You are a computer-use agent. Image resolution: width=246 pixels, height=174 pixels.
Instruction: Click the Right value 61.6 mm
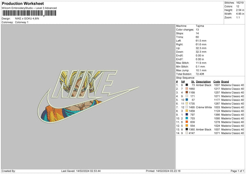(201, 44)
